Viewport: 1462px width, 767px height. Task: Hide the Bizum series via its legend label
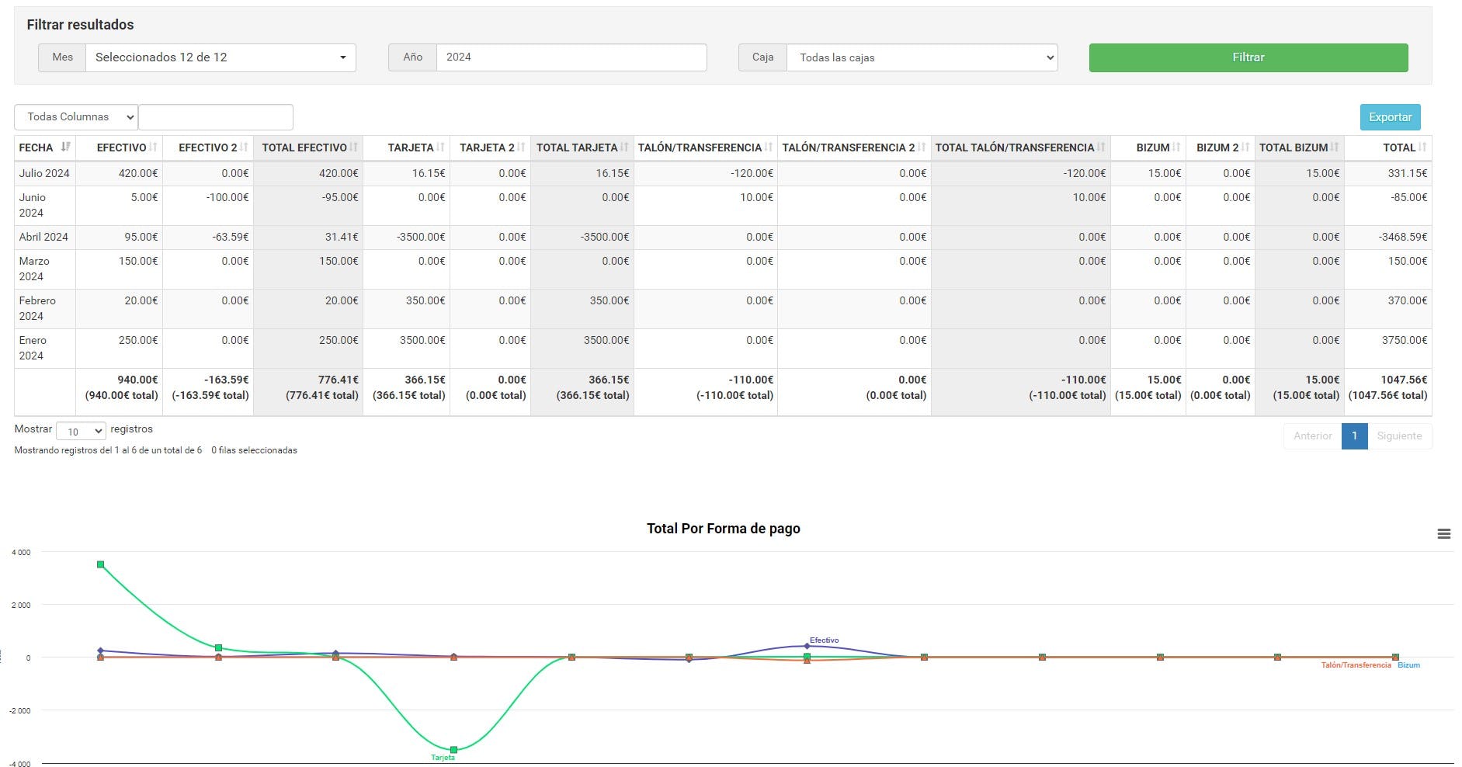pos(1408,665)
